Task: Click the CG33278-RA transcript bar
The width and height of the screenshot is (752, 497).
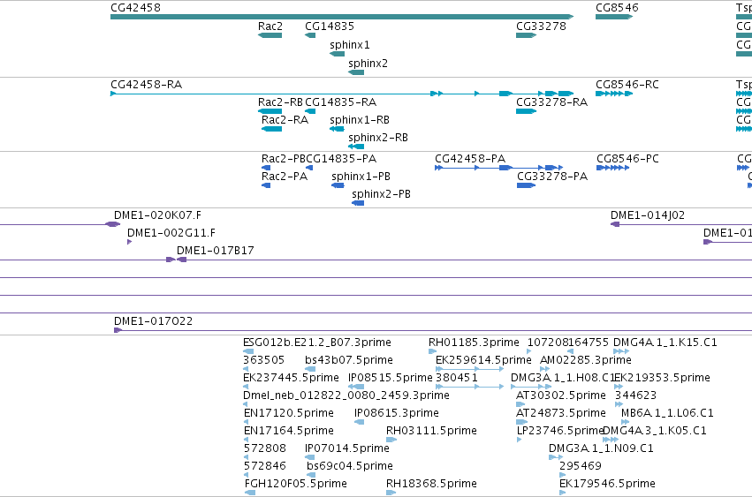Action: 526,111
